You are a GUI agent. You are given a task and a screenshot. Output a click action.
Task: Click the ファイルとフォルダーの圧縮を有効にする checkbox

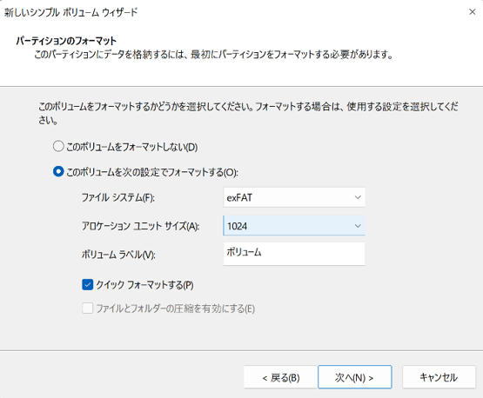[x=88, y=308]
